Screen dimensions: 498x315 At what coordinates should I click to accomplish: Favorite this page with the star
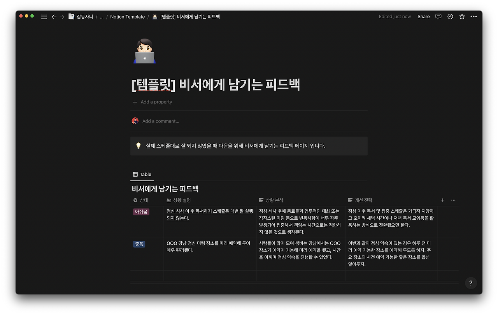tap(462, 17)
